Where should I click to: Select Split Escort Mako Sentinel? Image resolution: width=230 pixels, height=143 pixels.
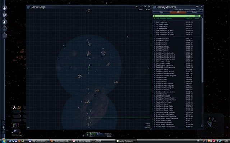pos(177,84)
